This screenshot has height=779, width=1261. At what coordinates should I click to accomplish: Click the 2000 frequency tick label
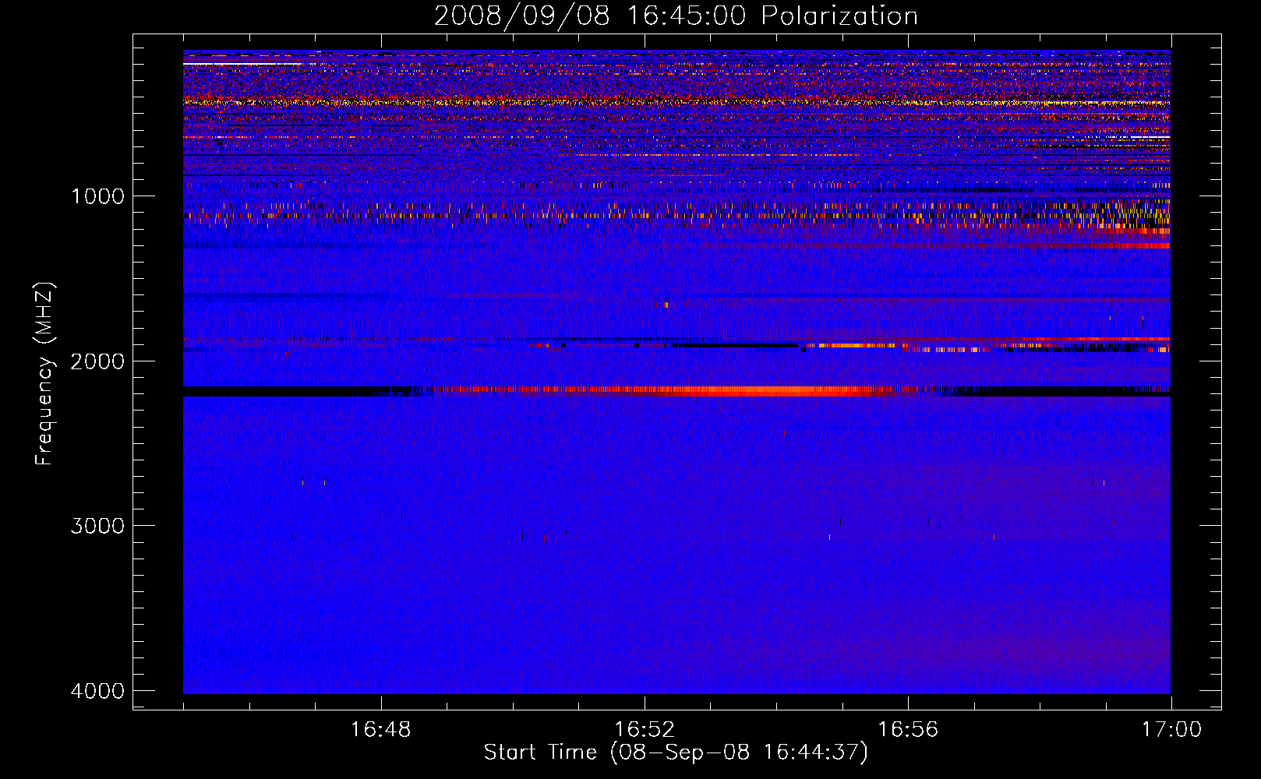coord(97,361)
